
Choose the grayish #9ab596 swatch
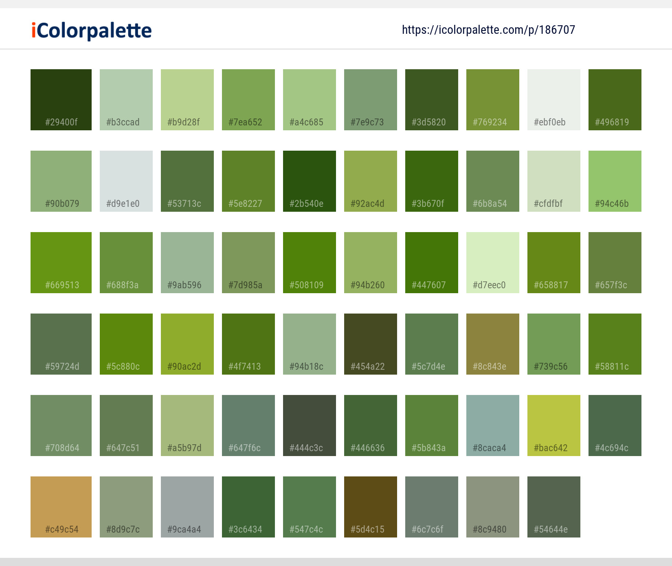[187, 263]
